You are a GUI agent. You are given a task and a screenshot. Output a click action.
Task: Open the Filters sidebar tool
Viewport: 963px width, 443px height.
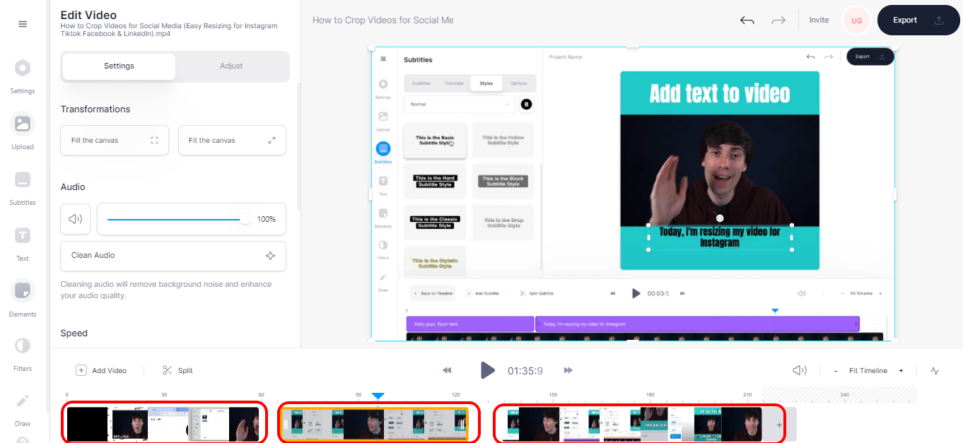(x=23, y=353)
